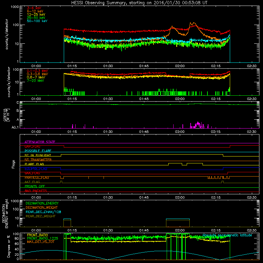Click the 7-20 MeV legend label
This screenshot has width=263, height=263.
[35, 81]
